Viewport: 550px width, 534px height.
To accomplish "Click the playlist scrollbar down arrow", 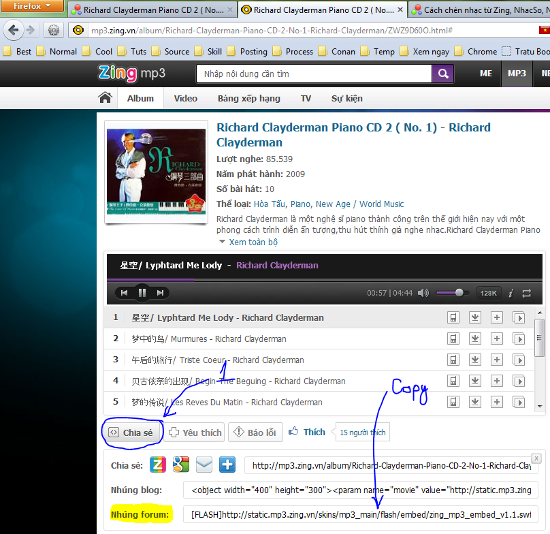I will (x=540, y=407).
